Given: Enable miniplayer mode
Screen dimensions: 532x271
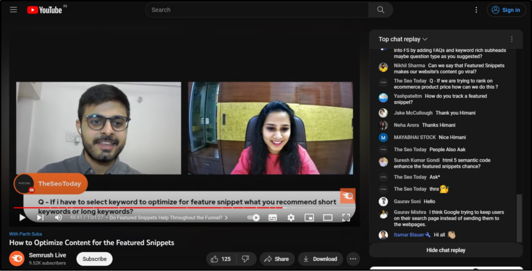Looking at the screenshot, I should tap(309, 218).
